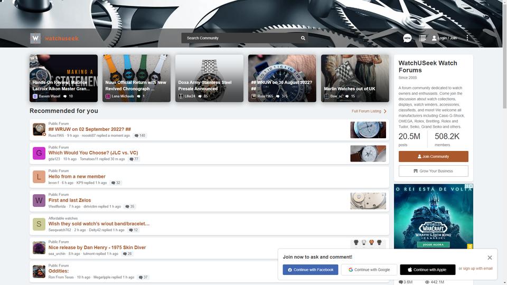Image resolution: width=507 pixels, height=285 pixels.
Task: Focus the Search Community field
Action: pos(244,38)
